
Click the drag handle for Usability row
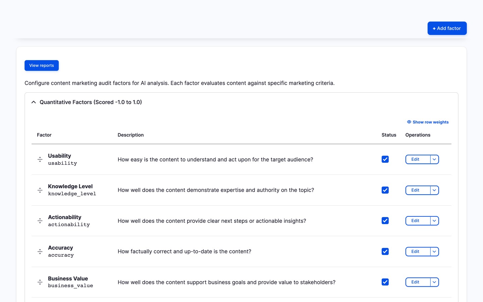40,159
